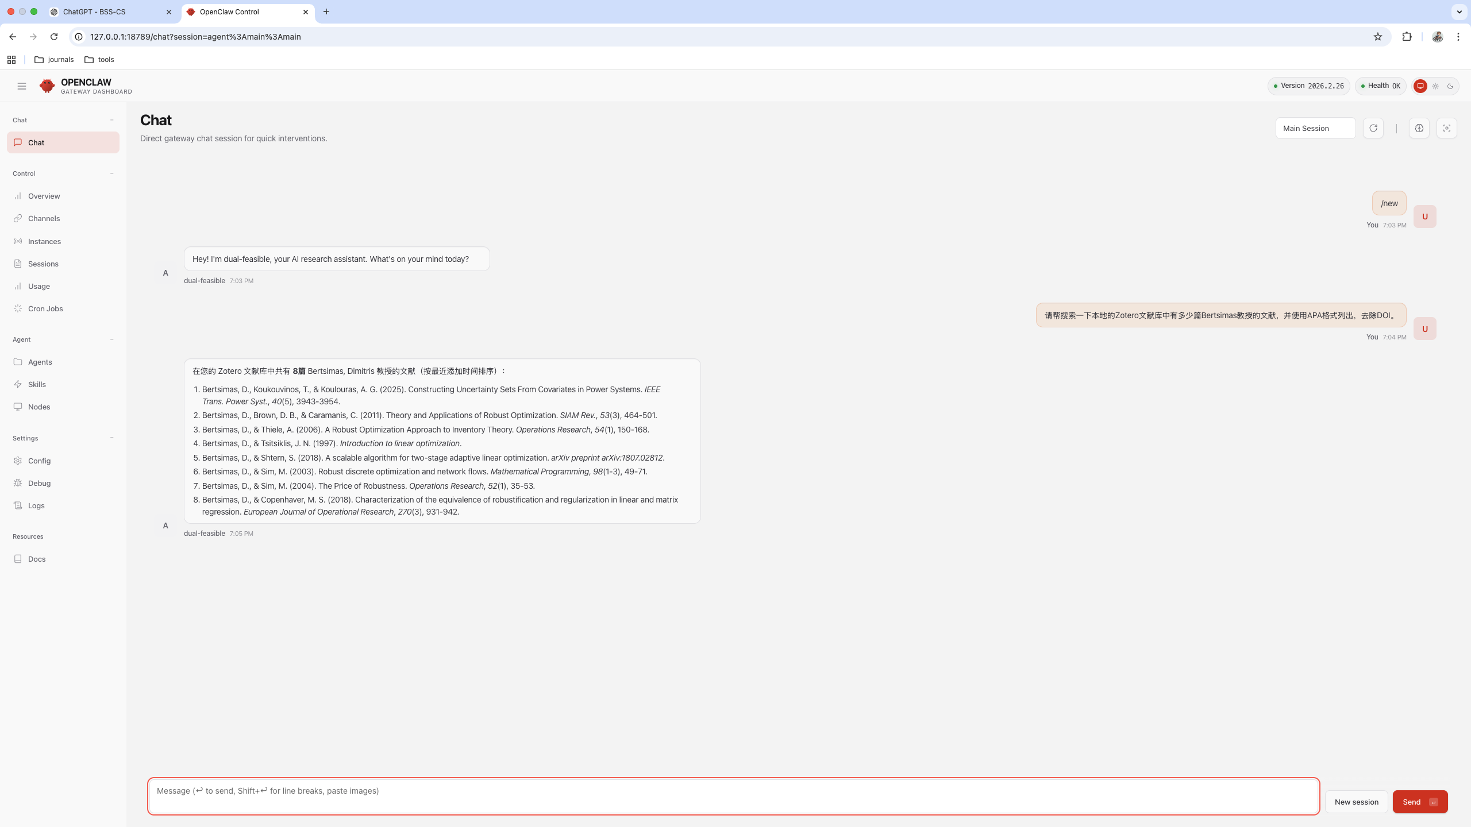
Task: Click the New session button
Action: point(1356,802)
